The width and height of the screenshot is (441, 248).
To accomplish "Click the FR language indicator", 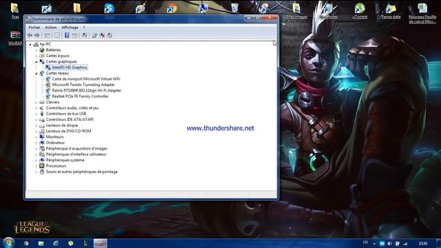I will [x=365, y=242].
